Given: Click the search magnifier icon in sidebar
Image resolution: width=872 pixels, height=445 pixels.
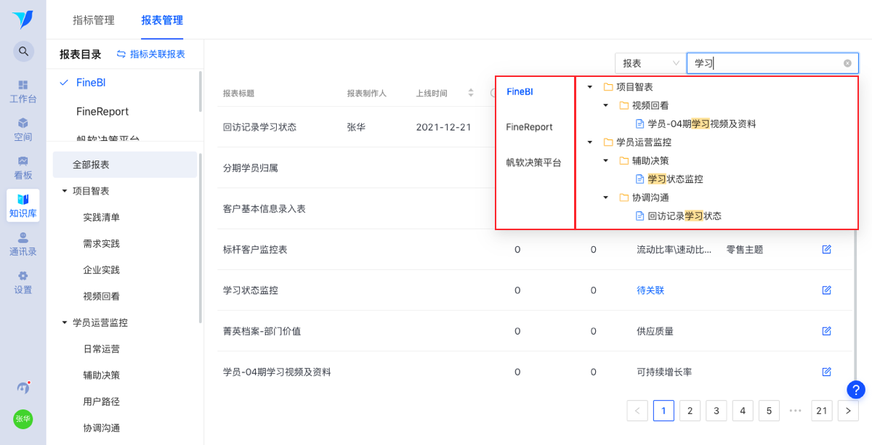Looking at the screenshot, I should (23, 52).
